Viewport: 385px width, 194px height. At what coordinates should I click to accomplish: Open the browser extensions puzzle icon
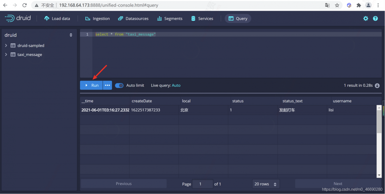pos(359,5)
